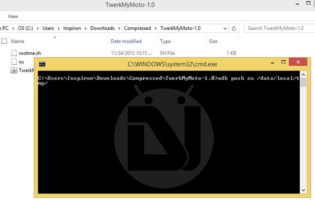Sort files by Date modified column
The height and width of the screenshot is (203, 315).
click(126, 41)
